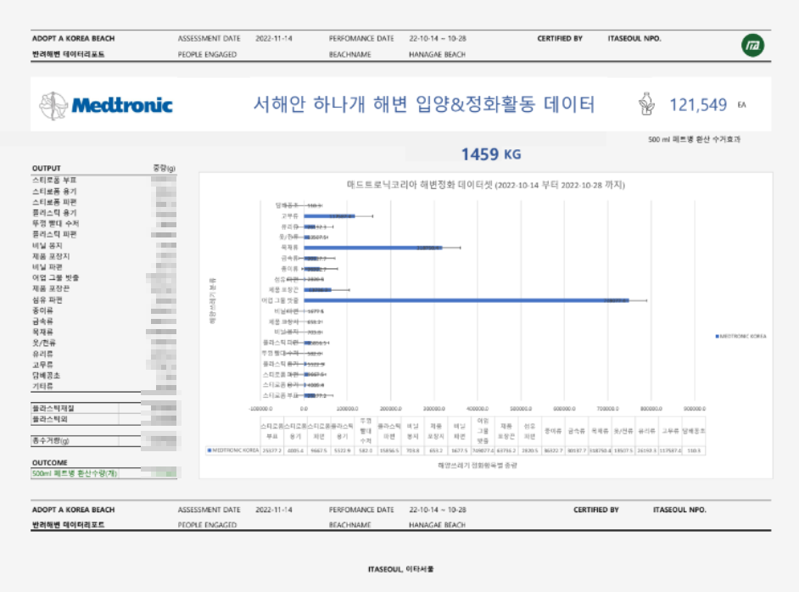Screen dimensions: 799x592
Task: Click the 플라스틱외 summary cell
Action: 75,419
